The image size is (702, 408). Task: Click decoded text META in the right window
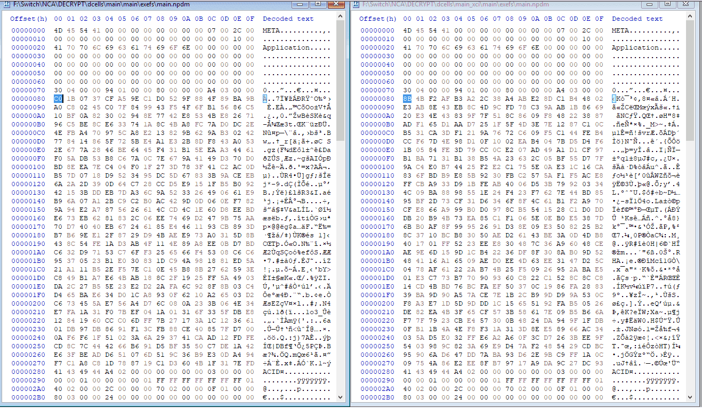coord(620,30)
